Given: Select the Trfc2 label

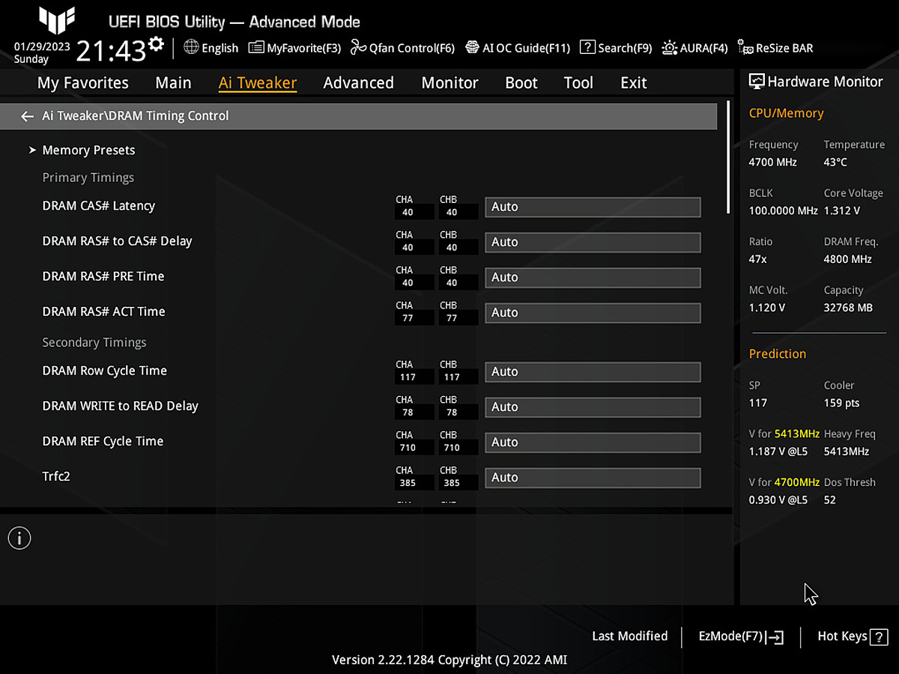Looking at the screenshot, I should click(x=56, y=476).
